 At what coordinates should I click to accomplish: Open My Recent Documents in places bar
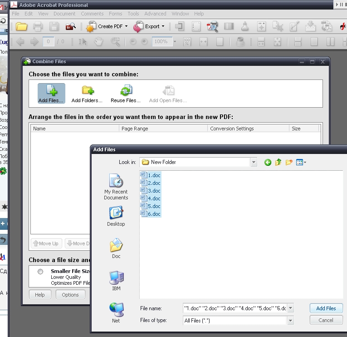(116, 187)
